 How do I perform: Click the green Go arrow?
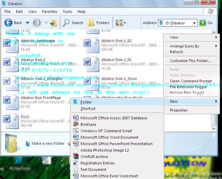pos(203,23)
